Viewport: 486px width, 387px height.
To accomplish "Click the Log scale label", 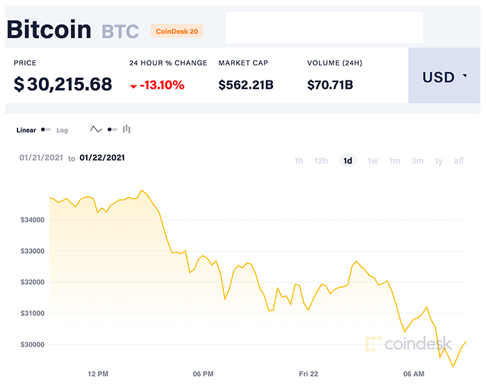I will pos(62,130).
